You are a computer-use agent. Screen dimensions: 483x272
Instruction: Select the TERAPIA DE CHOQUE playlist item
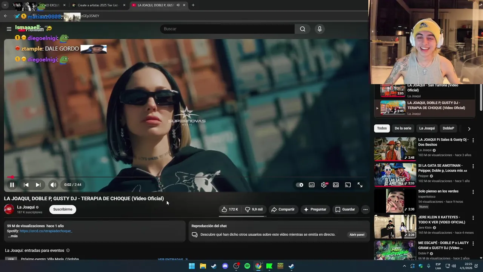coord(425,108)
